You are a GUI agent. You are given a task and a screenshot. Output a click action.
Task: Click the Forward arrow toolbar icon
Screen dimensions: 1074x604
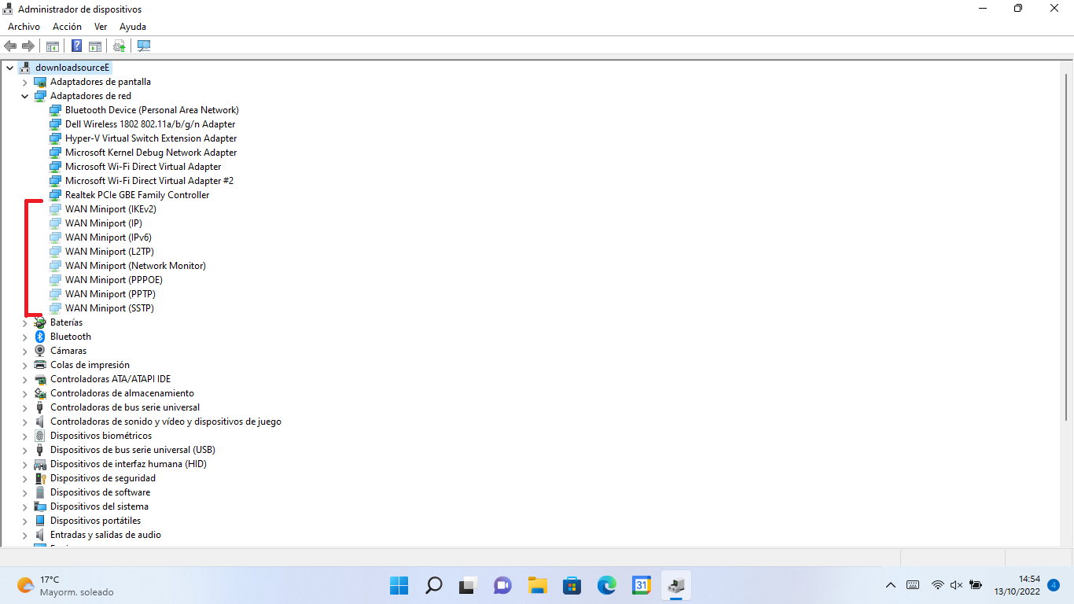point(28,46)
